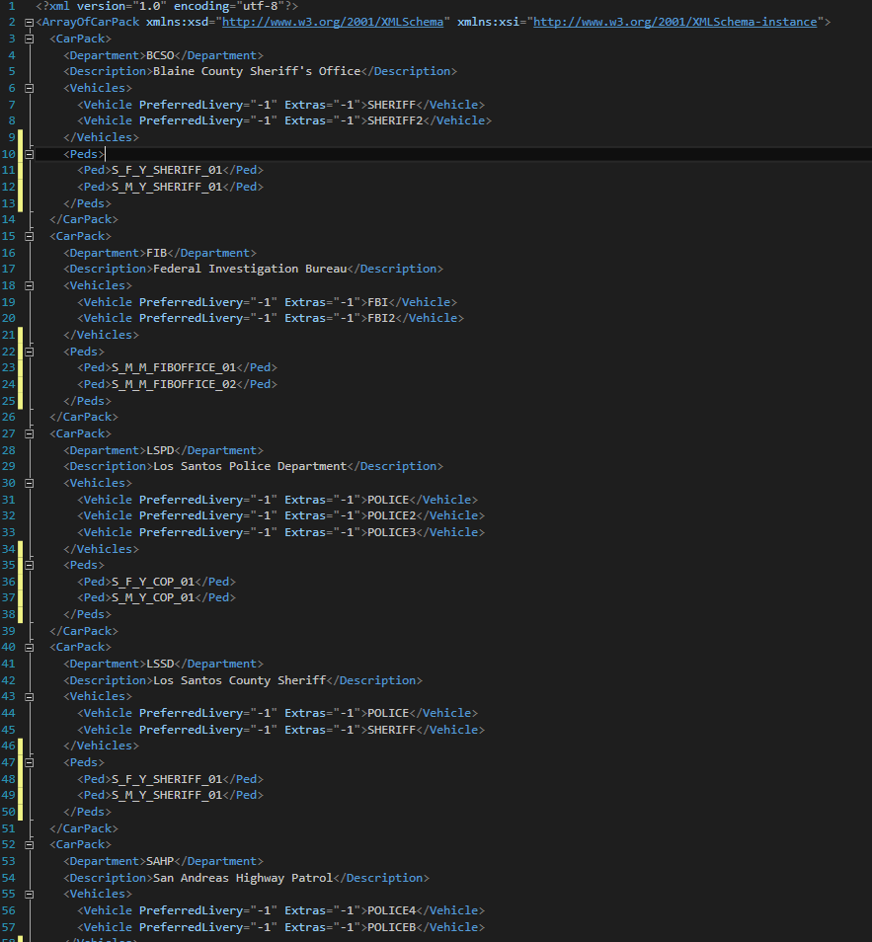
Task: Click the S_F_Y_COP_01 ped value
Action: pyautogui.click(x=153, y=582)
